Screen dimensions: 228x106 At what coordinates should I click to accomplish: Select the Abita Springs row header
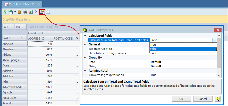tap(14, 60)
